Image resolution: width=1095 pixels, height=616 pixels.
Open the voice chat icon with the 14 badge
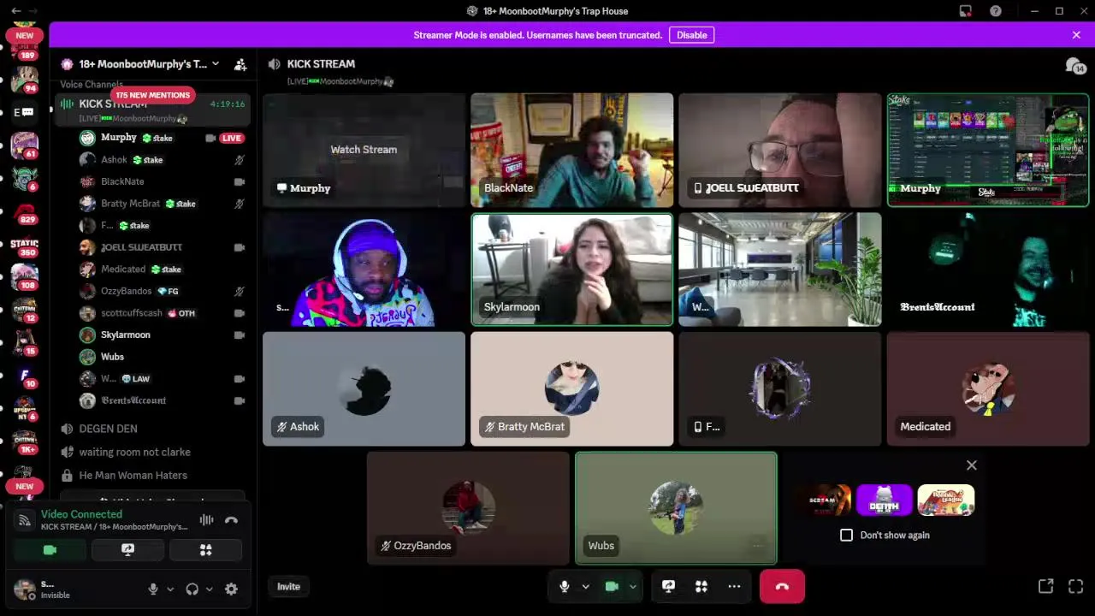[1074, 66]
